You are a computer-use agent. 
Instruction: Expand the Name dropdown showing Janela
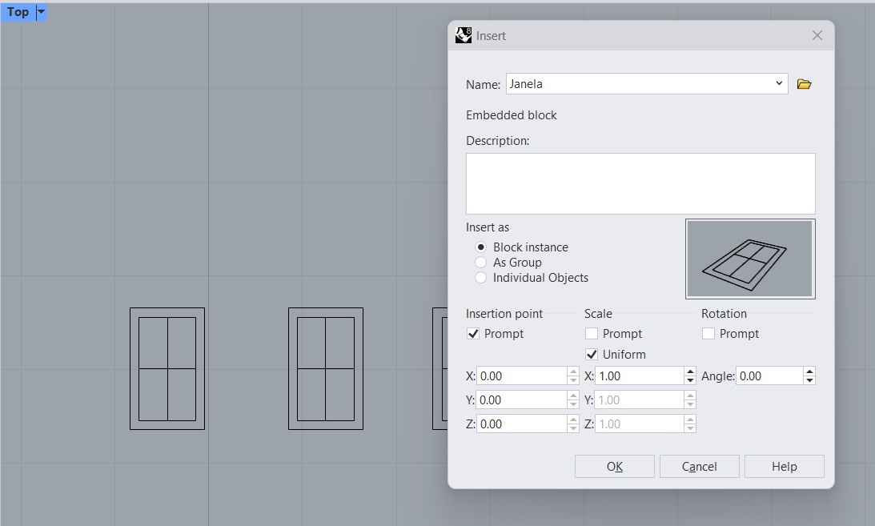779,83
